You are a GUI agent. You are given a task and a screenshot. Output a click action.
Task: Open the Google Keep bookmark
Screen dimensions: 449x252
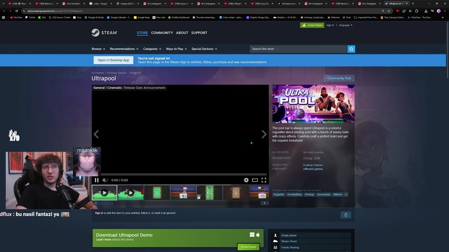142,17
